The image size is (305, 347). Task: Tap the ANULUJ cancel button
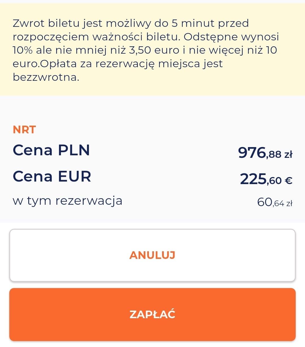point(152,255)
